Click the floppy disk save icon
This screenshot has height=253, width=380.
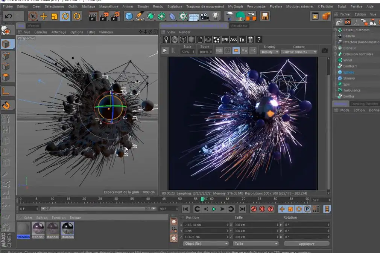265,16
